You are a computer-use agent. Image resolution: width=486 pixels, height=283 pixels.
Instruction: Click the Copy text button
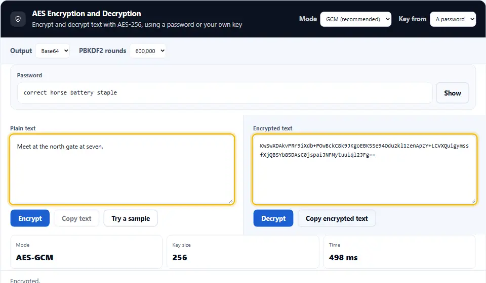click(76, 218)
